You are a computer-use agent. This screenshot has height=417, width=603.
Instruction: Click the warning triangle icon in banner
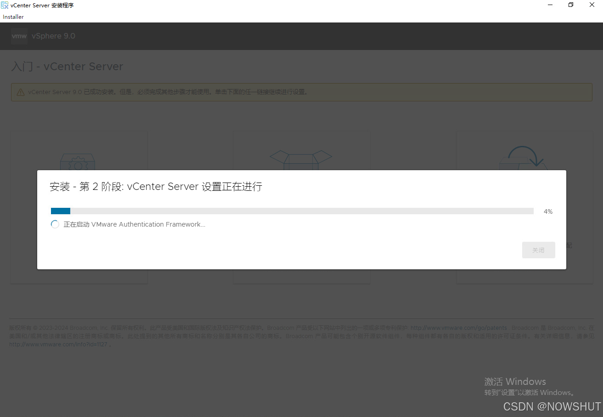(x=21, y=92)
